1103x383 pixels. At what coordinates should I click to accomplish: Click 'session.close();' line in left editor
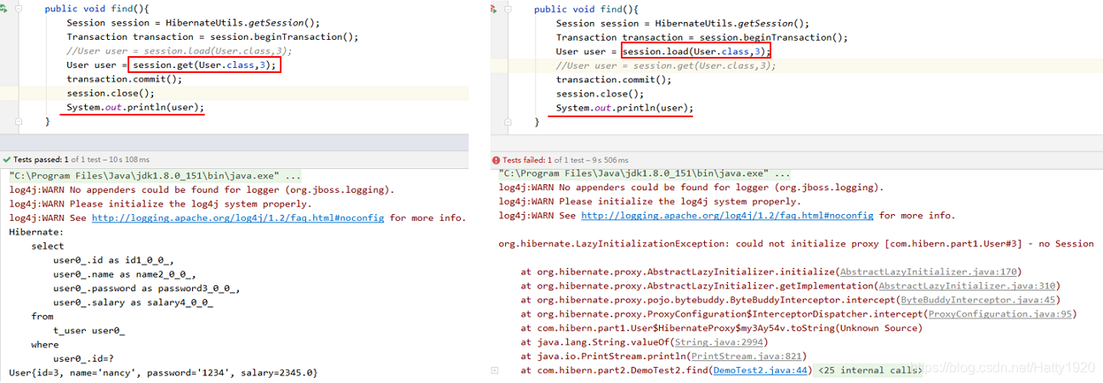click(111, 93)
